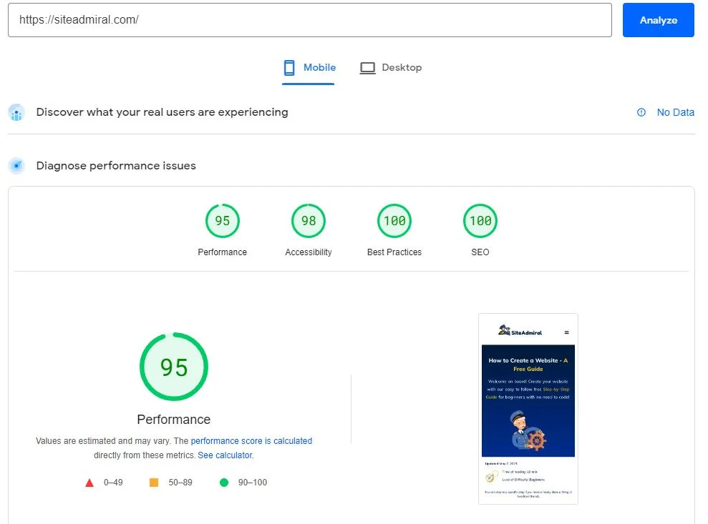
Task: Select the Desktop monitor icon
Action: pyautogui.click(x=367, y=66)
